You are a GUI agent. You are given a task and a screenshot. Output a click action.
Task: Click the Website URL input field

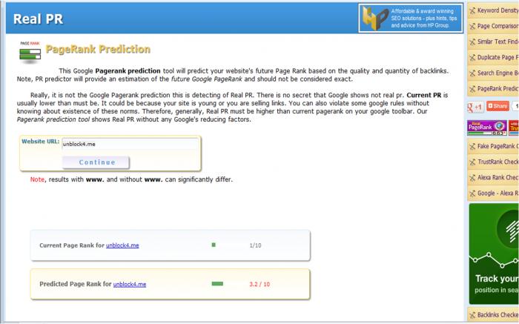130,144
